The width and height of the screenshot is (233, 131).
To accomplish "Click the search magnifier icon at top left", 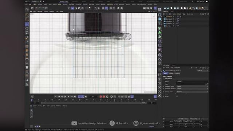I will [27, 9].
